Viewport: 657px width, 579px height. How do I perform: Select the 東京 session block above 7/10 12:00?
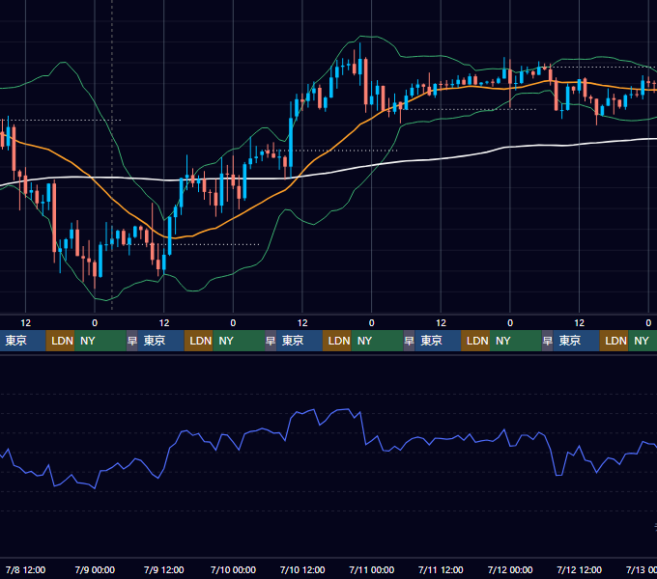pyautogui.click(x=300, y=341)
